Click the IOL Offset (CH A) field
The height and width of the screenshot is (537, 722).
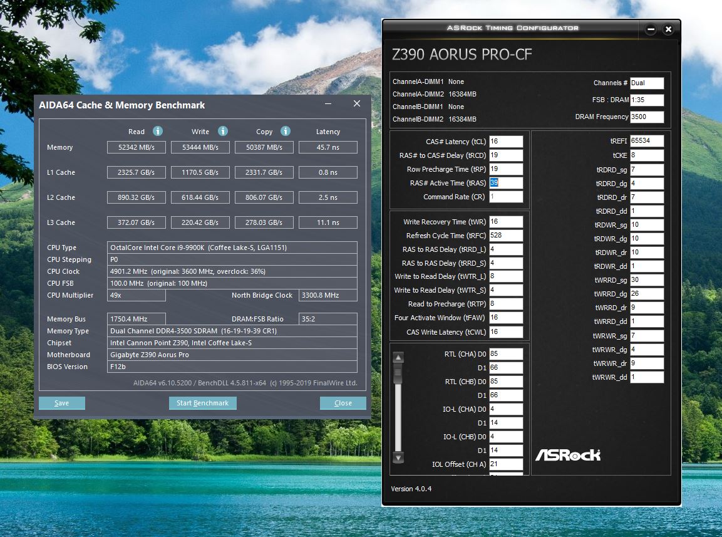click(506, 464)
